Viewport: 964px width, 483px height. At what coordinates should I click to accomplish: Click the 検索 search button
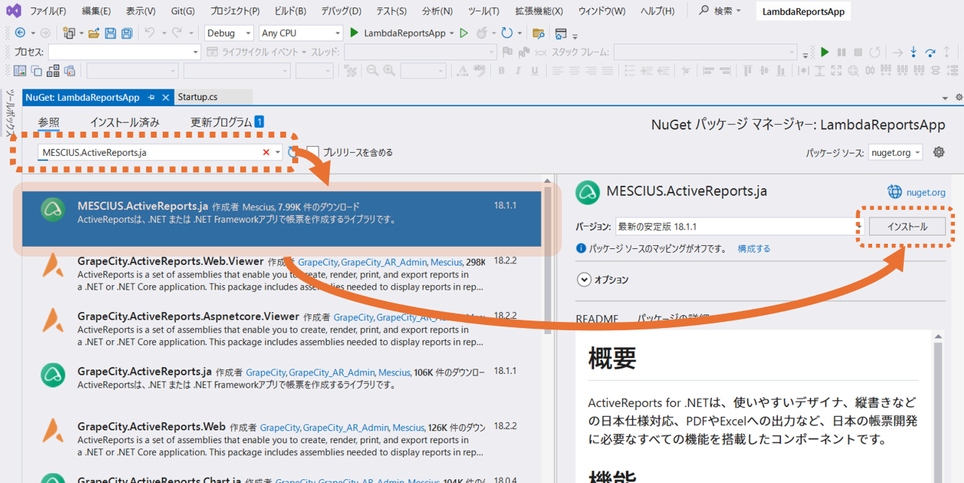(721, 11)
